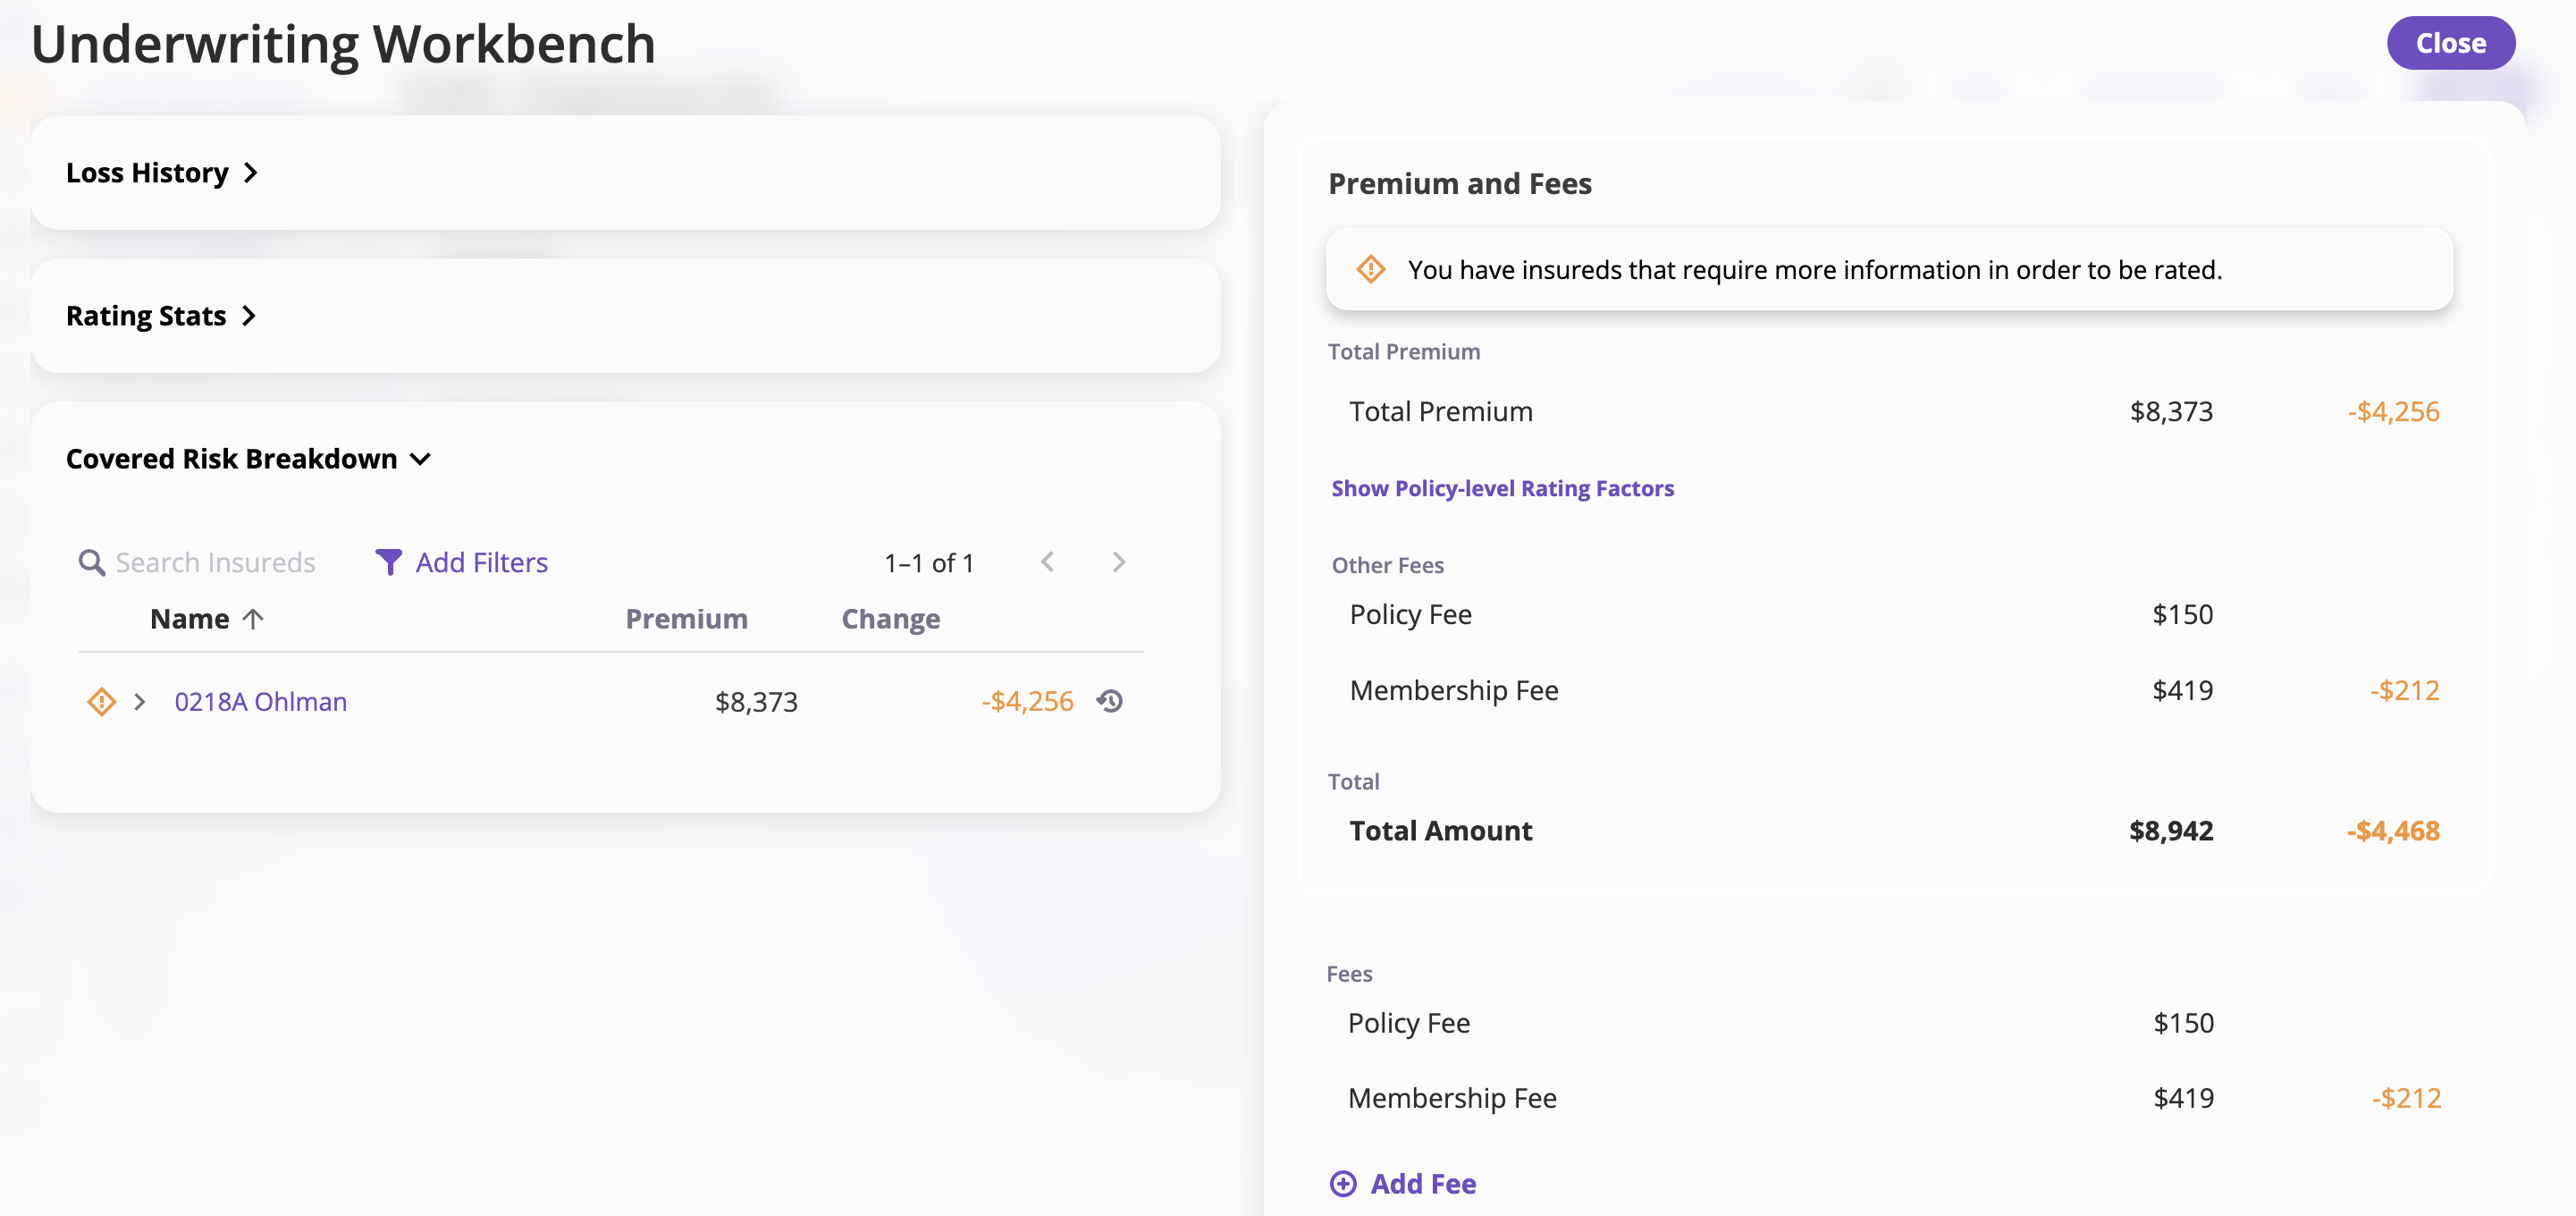
Task: Collapse the Covered Risk Breakdown section
Action: (x=247, y=459)
